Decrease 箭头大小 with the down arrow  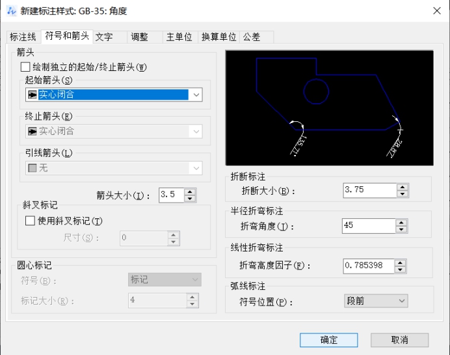[x=190, y=198]
